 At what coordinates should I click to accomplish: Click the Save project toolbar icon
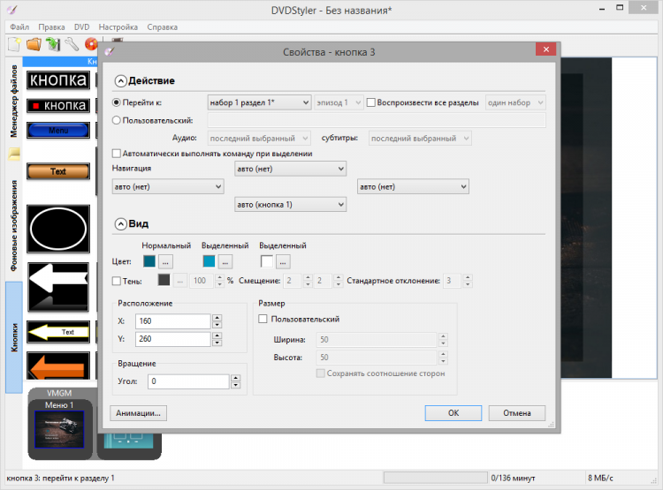[53, 44]
